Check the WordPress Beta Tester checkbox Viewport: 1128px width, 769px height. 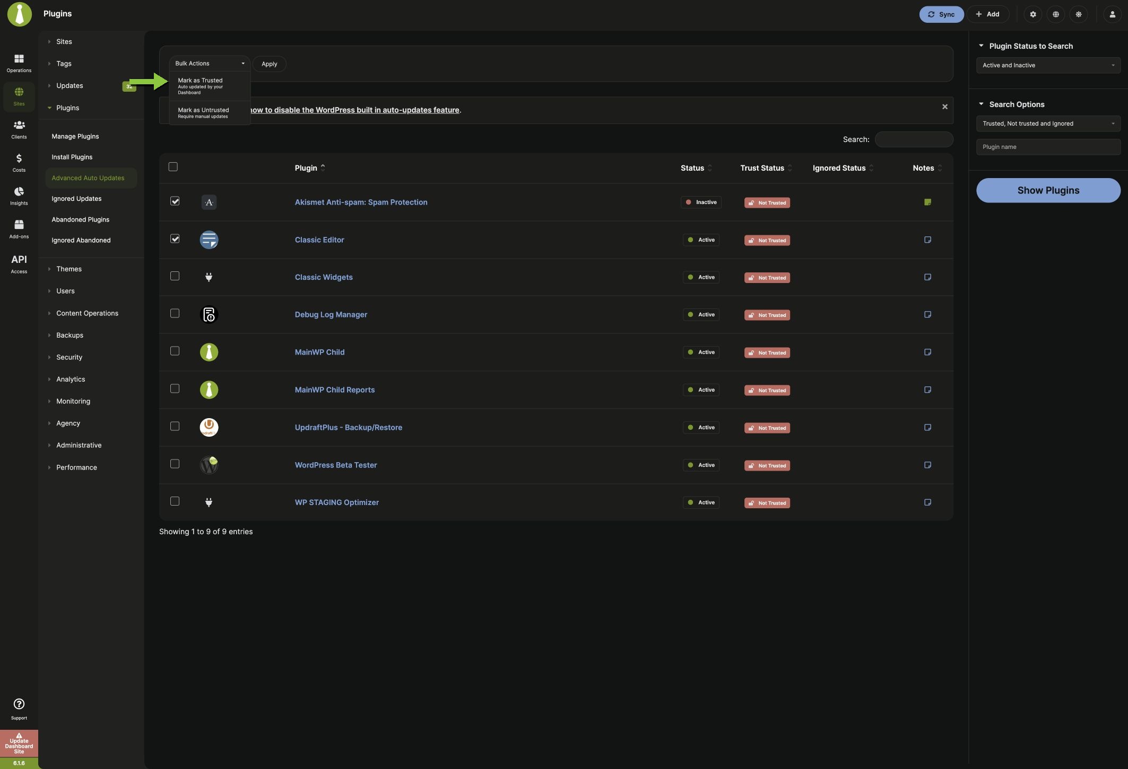pyautogui.click(x=175, y=464)
